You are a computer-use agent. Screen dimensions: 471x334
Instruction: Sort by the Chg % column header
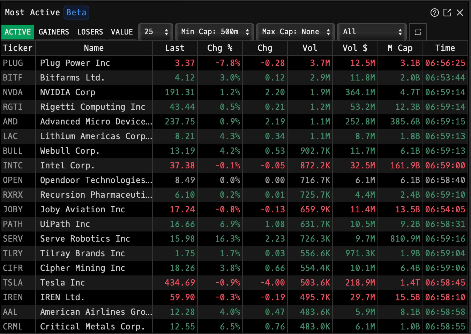click(x=220, y=48)
